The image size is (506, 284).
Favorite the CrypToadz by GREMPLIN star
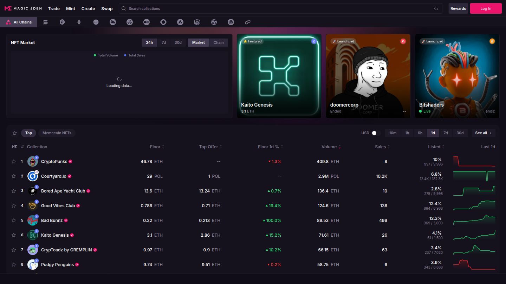pyautogui.click(x=14, y=250)
